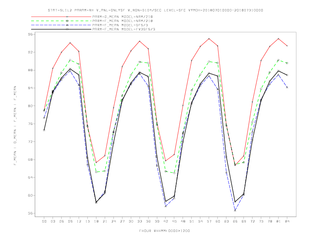Click x-axis forecast hour label 03
Screen dimensions: 313x241
click(53, 221)
